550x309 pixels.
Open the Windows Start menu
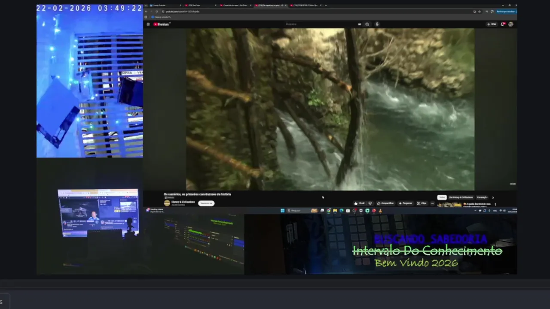coord(282,211)
